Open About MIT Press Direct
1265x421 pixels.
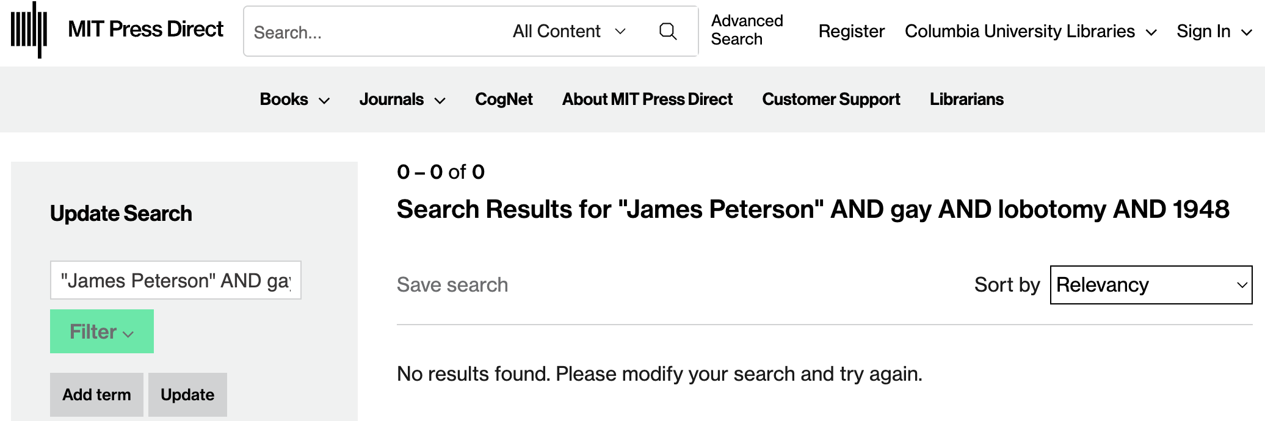tap(647, 99)
